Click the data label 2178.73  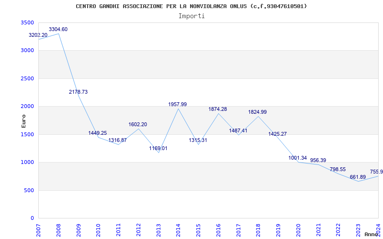point(78,92)
